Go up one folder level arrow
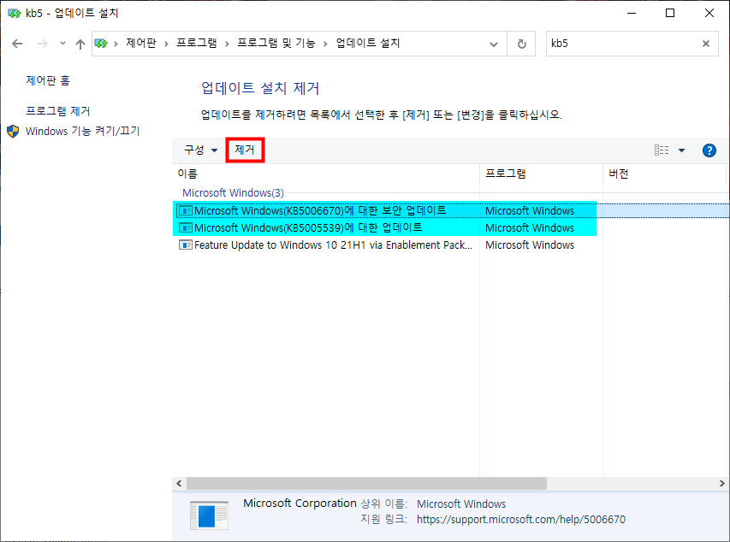 click(80, 44)
